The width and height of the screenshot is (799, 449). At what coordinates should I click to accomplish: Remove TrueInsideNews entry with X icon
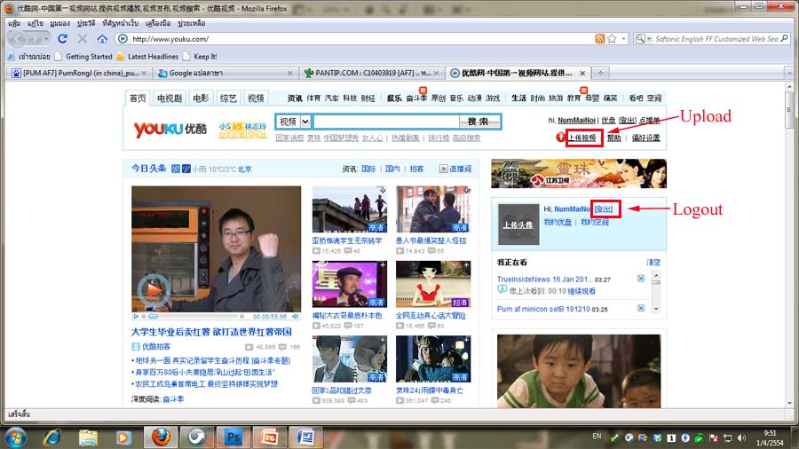[x=641, y=279]
